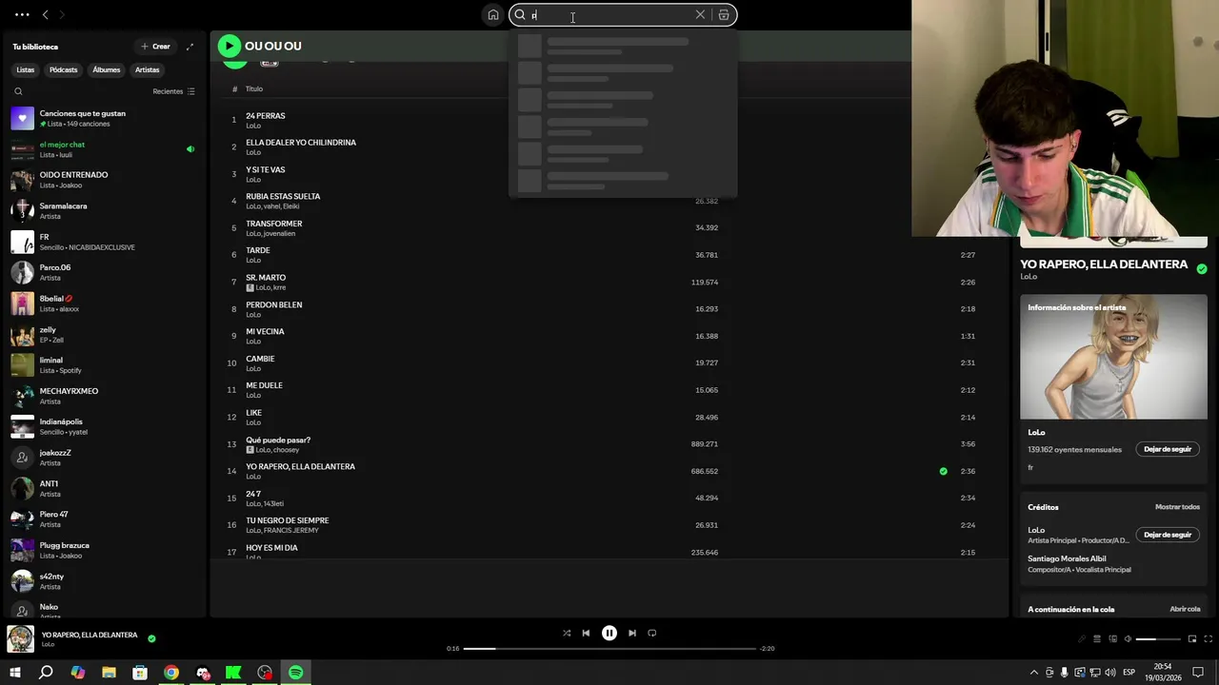Unfollow LoLo in Créditos section

1168,535
